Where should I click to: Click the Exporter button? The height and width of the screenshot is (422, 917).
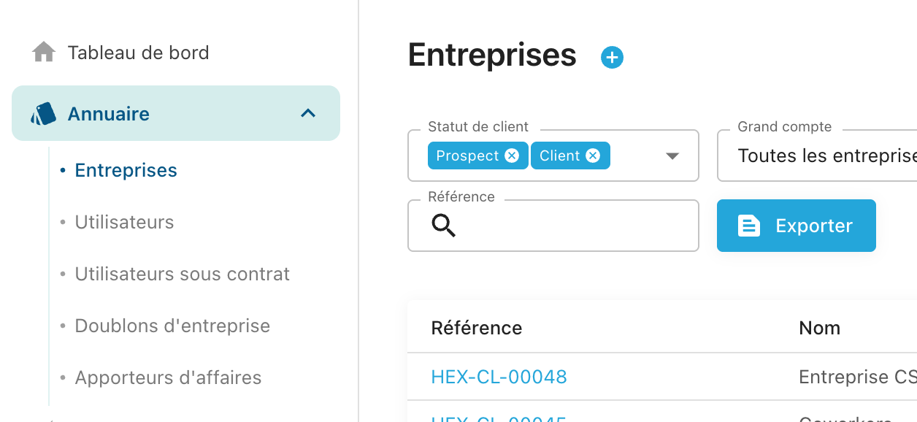796,226
